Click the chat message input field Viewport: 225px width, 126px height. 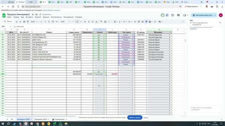coord(205,110)
